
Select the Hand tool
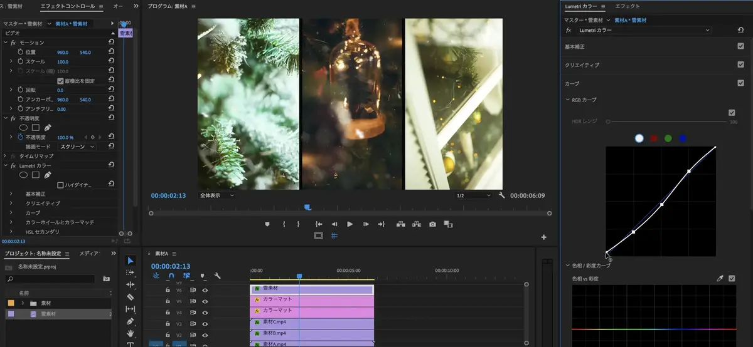coord(131,333)
